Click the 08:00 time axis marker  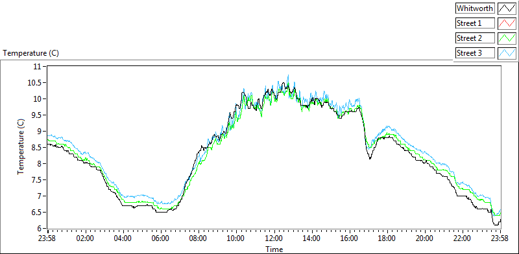tap(199, 238)
